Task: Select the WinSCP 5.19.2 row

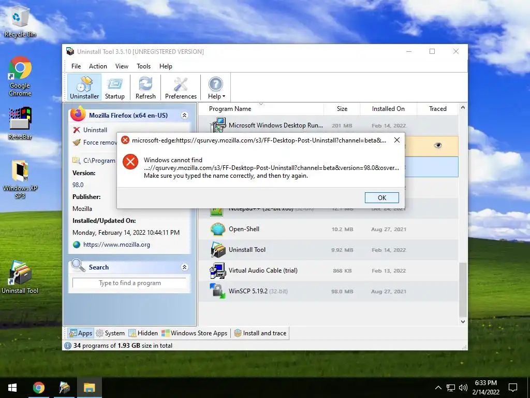Action: (x=328, y=291)
